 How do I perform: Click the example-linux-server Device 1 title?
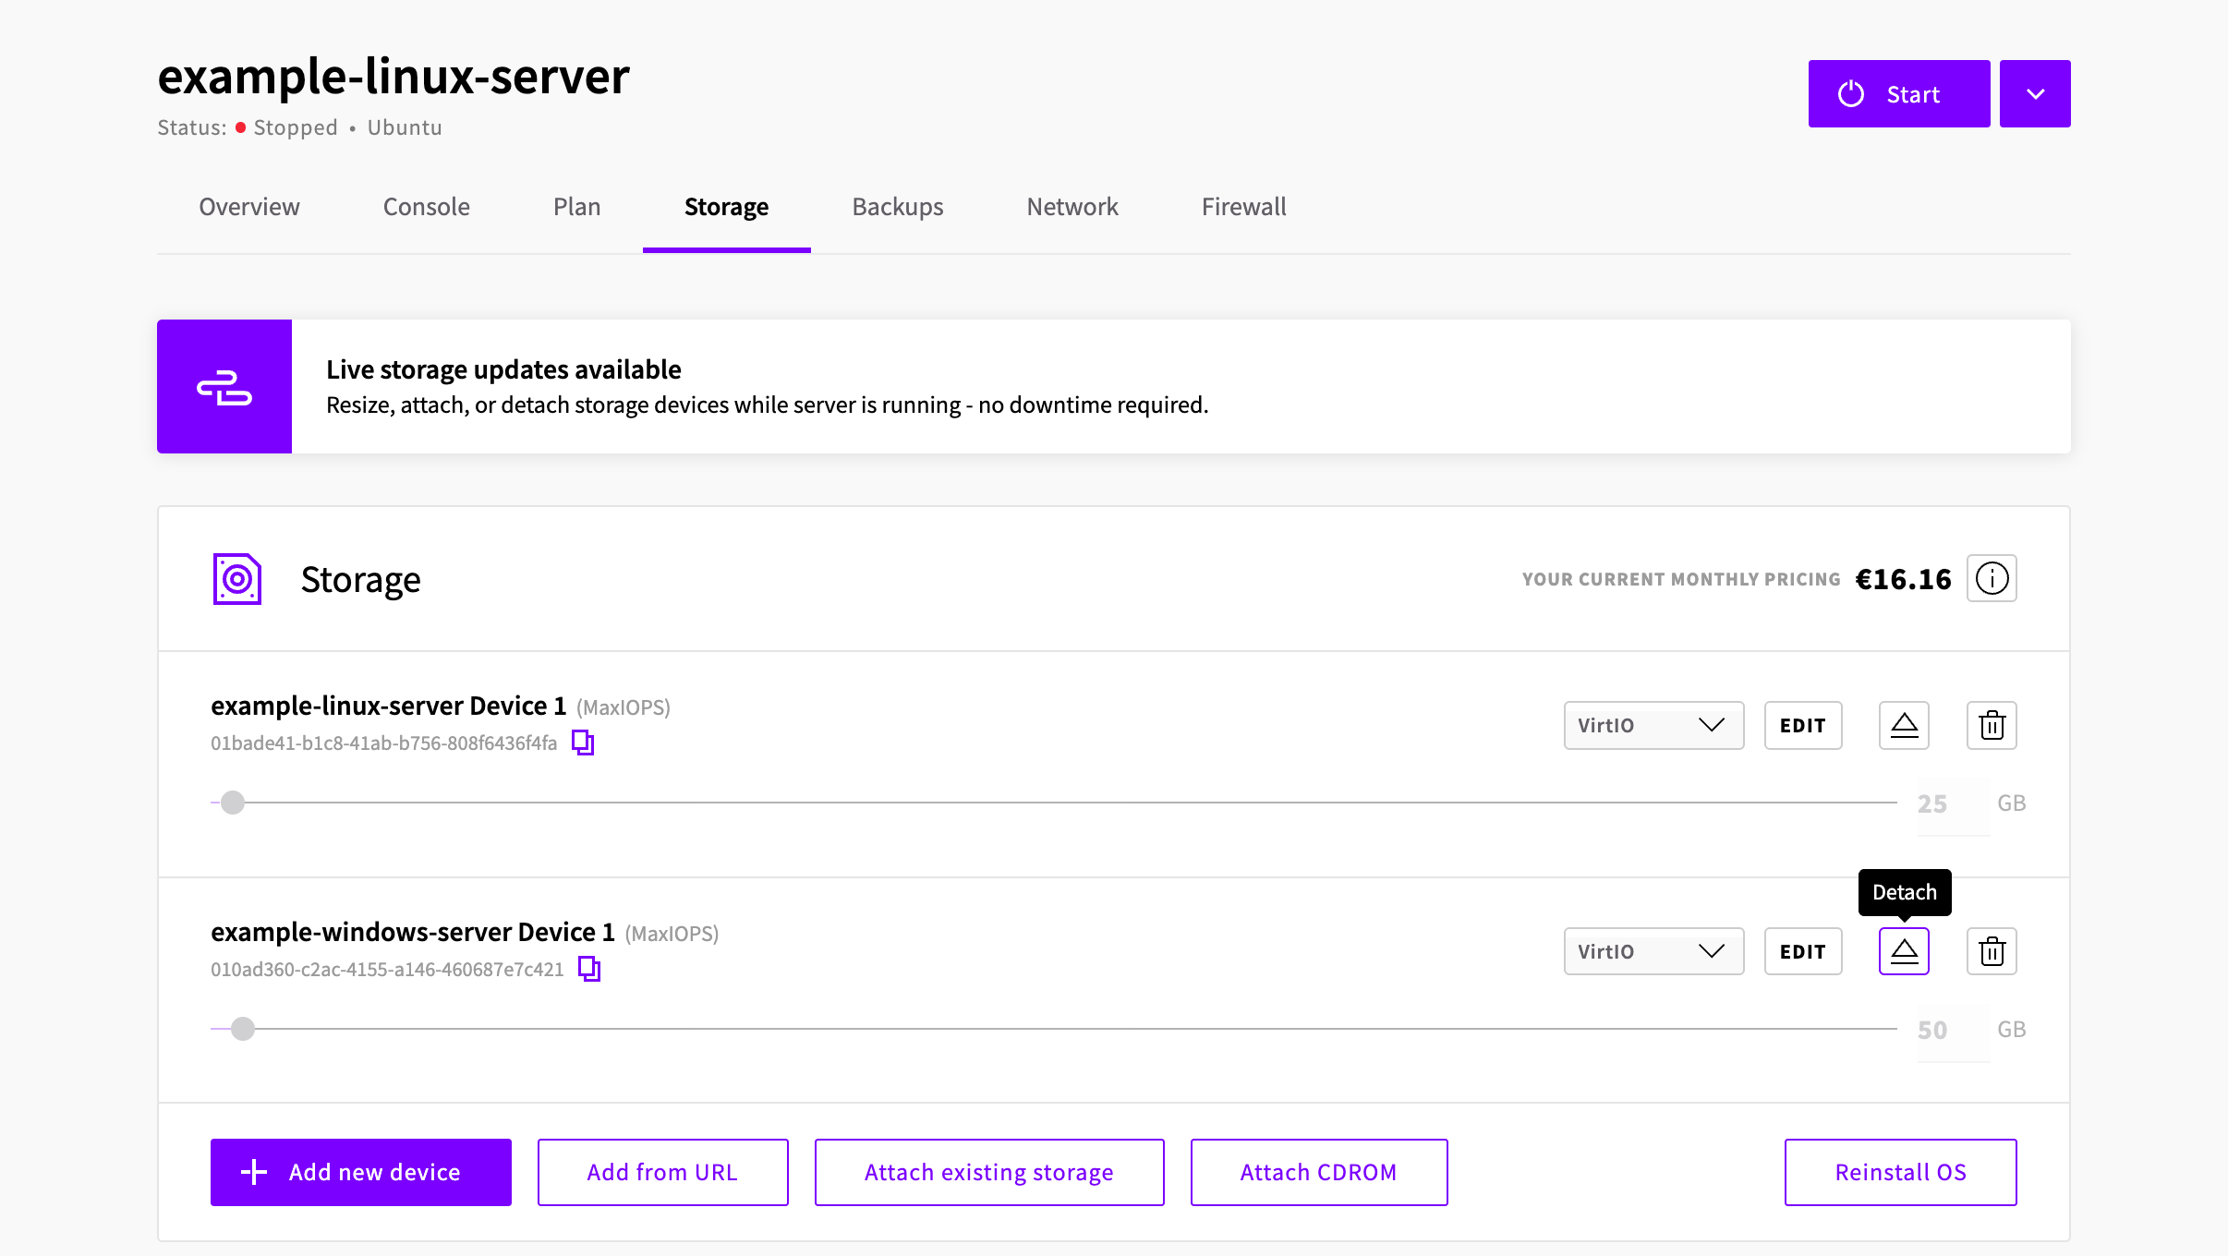point(389,706)
